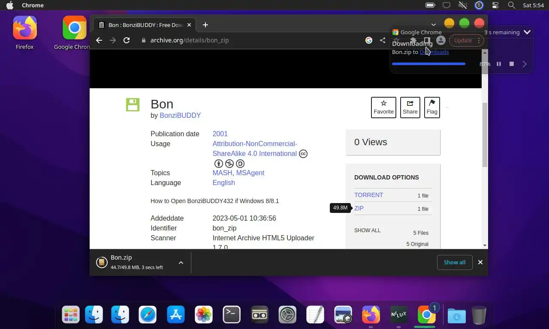Open the Chrome three-dot menu
The width and height of the screenshot is (549, 329).
(479, 40)
